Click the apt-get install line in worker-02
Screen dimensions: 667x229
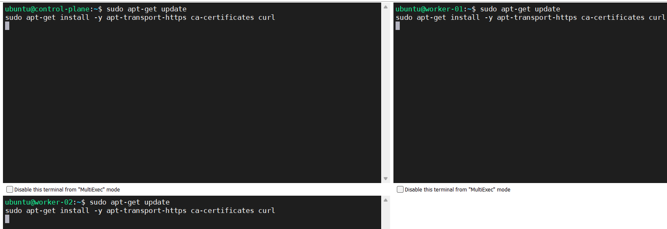(140, 210)
